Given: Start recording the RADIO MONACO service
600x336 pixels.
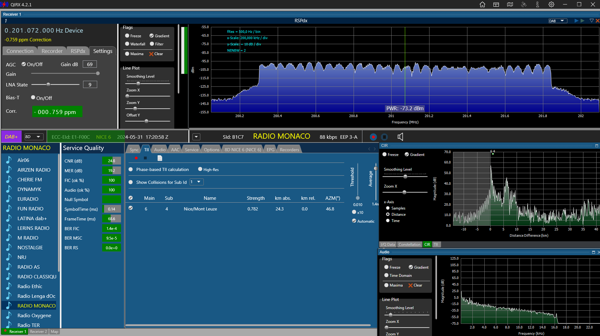Looking at the screenshot, I should 373,137.
